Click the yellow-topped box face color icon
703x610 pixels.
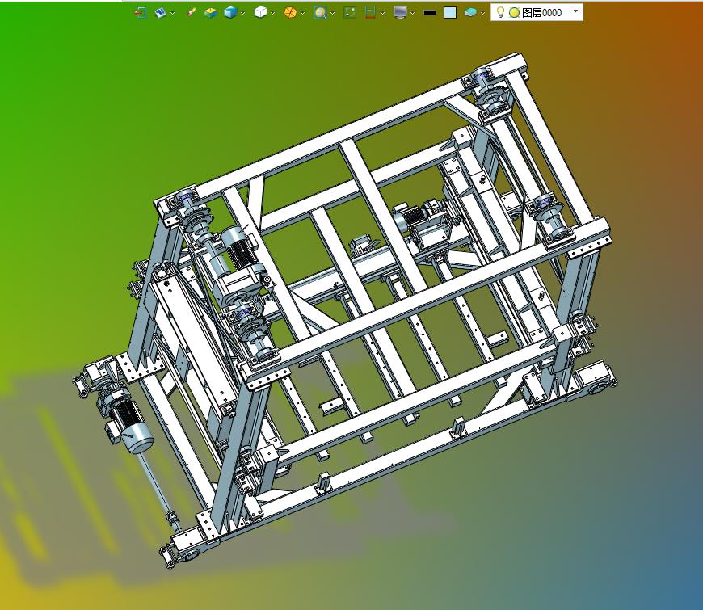pyautogui.click(x=210, y=13)
